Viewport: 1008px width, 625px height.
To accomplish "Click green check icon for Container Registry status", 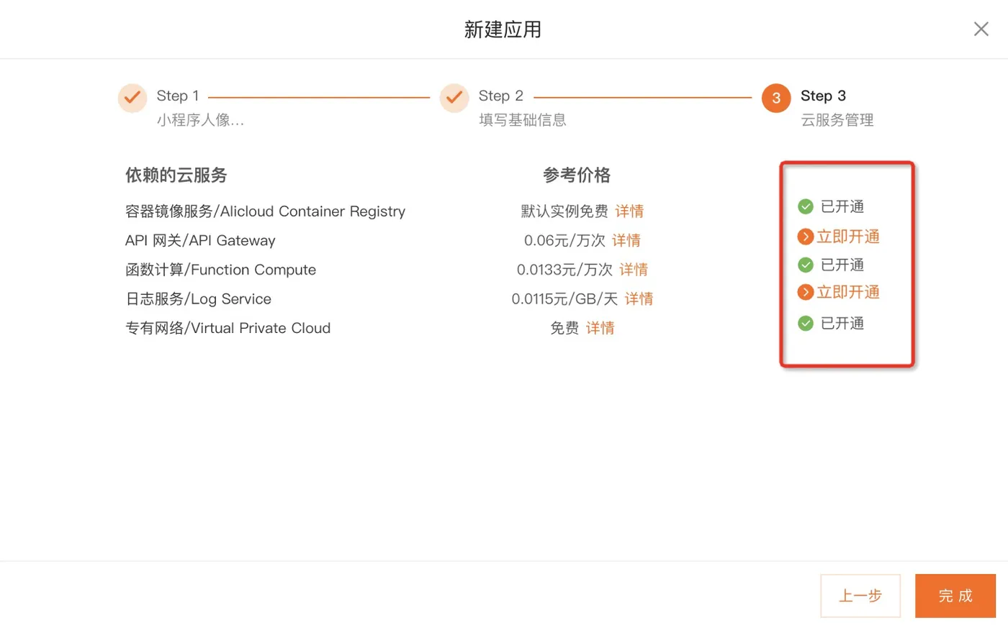I will pyautogui.click(x=806, y=207).
